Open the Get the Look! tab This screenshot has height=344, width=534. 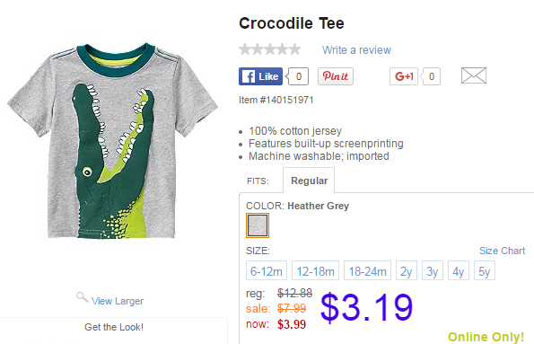pos(114,327)
